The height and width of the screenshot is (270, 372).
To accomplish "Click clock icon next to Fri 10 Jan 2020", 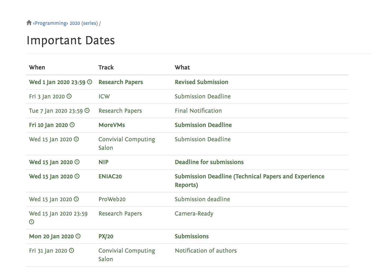I will tap(72, 125).
